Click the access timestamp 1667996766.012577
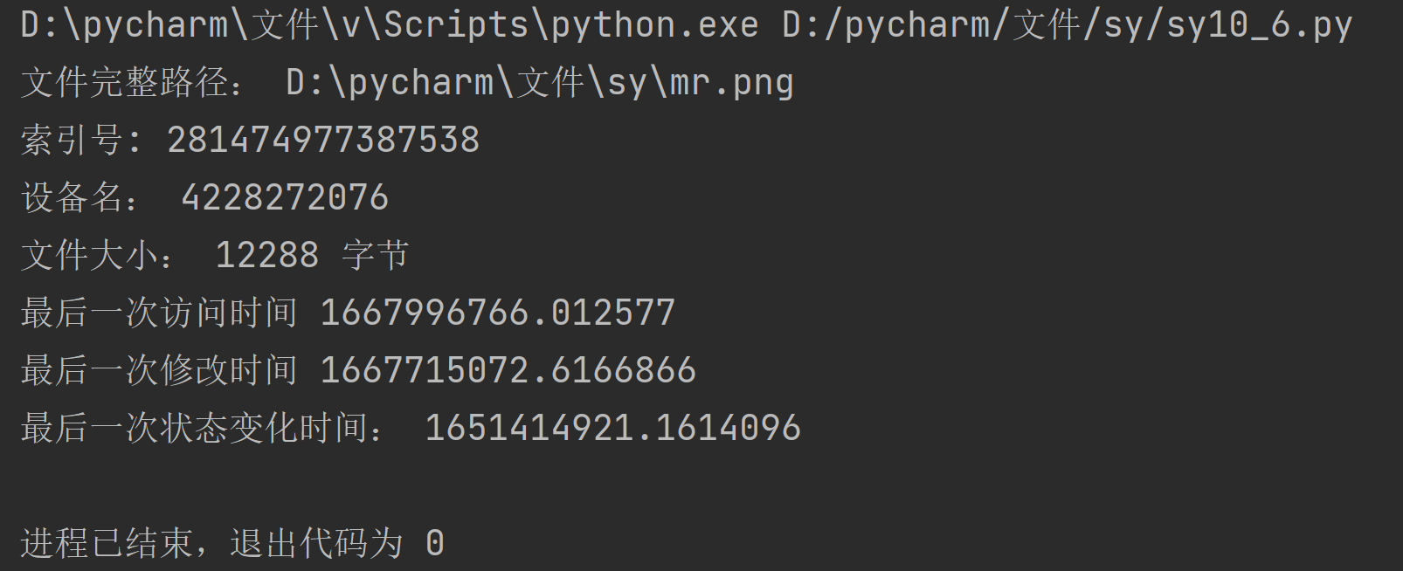Viewport: 1403px width, 571px height. pyautogui.click(x=498, y=313)
